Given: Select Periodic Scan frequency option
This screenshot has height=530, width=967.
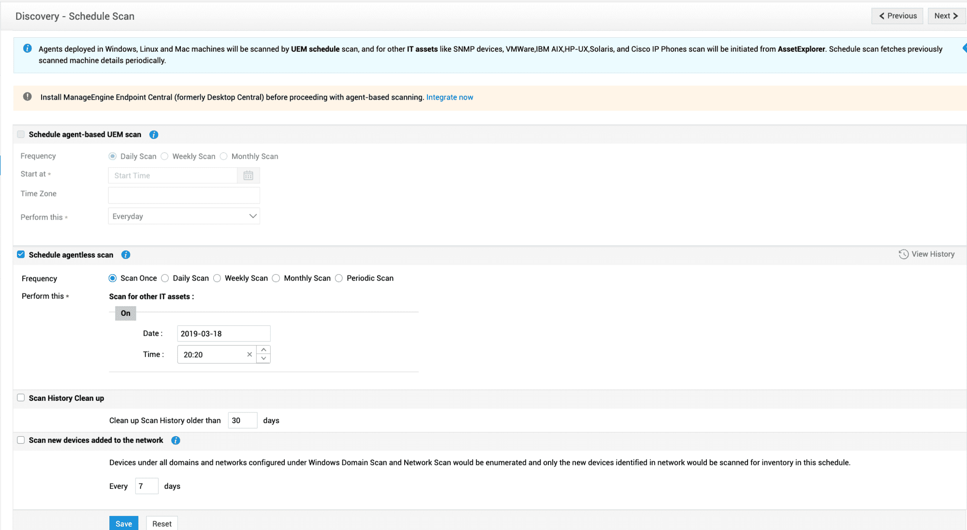Looking at the screenshot, I should (x=339, y=278).
